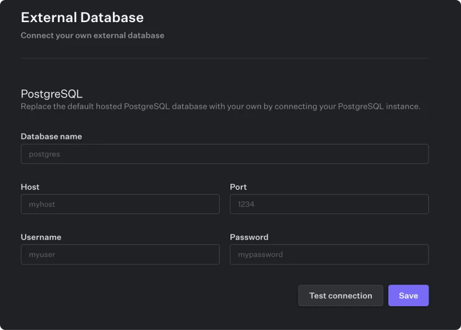Click the field showing placeholder mypassword
This screenshot has width=461, height=330.
coord(329,255)
